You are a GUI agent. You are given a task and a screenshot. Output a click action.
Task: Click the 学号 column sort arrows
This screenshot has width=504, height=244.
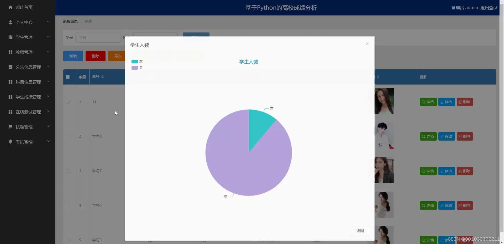[x=103, y=77]
